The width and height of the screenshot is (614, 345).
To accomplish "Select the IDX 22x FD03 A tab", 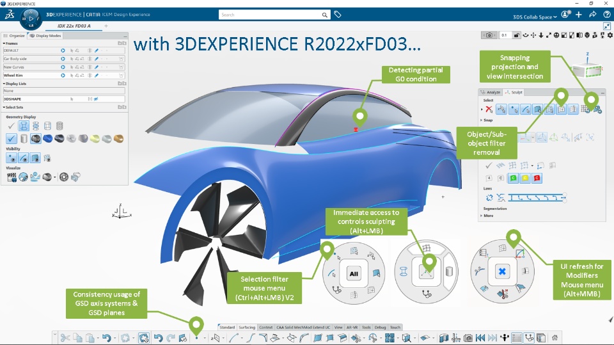I will click(74, 26).
